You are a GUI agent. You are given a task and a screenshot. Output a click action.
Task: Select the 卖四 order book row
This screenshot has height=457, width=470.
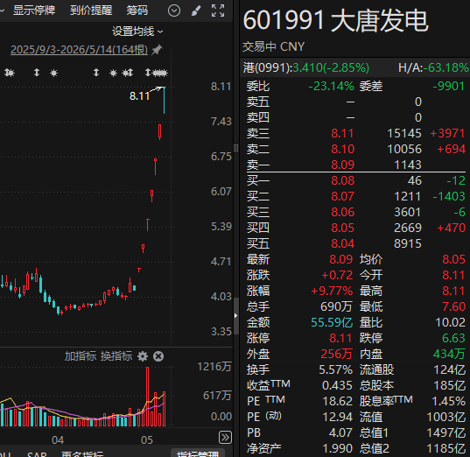pos(356,117)
